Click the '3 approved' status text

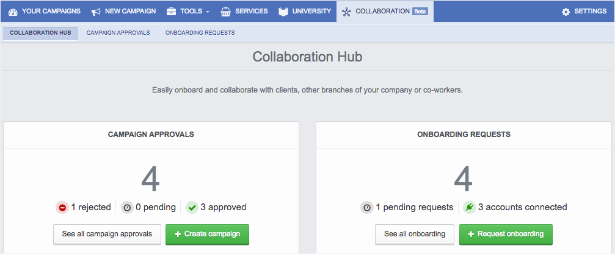(223, 208)
